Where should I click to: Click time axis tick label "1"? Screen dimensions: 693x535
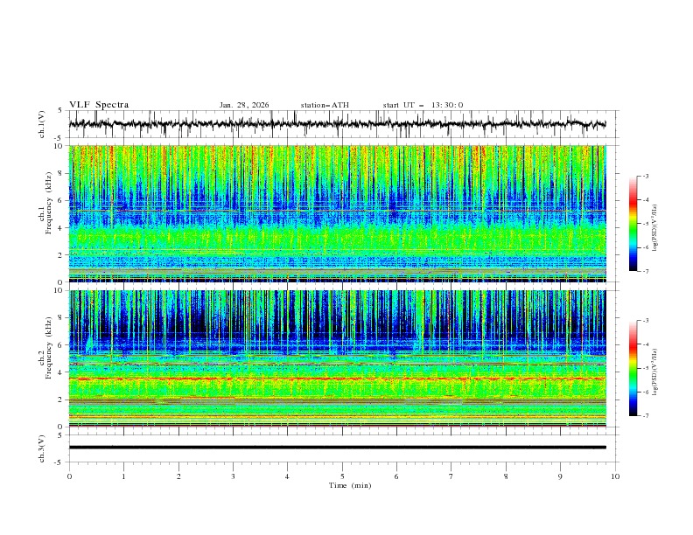(x=123, y=476)
